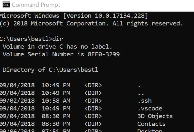The image size is (194, 132).
Task: Click the Command Prompt window title text
Action: pyautogui.click(x=36, y=5)
